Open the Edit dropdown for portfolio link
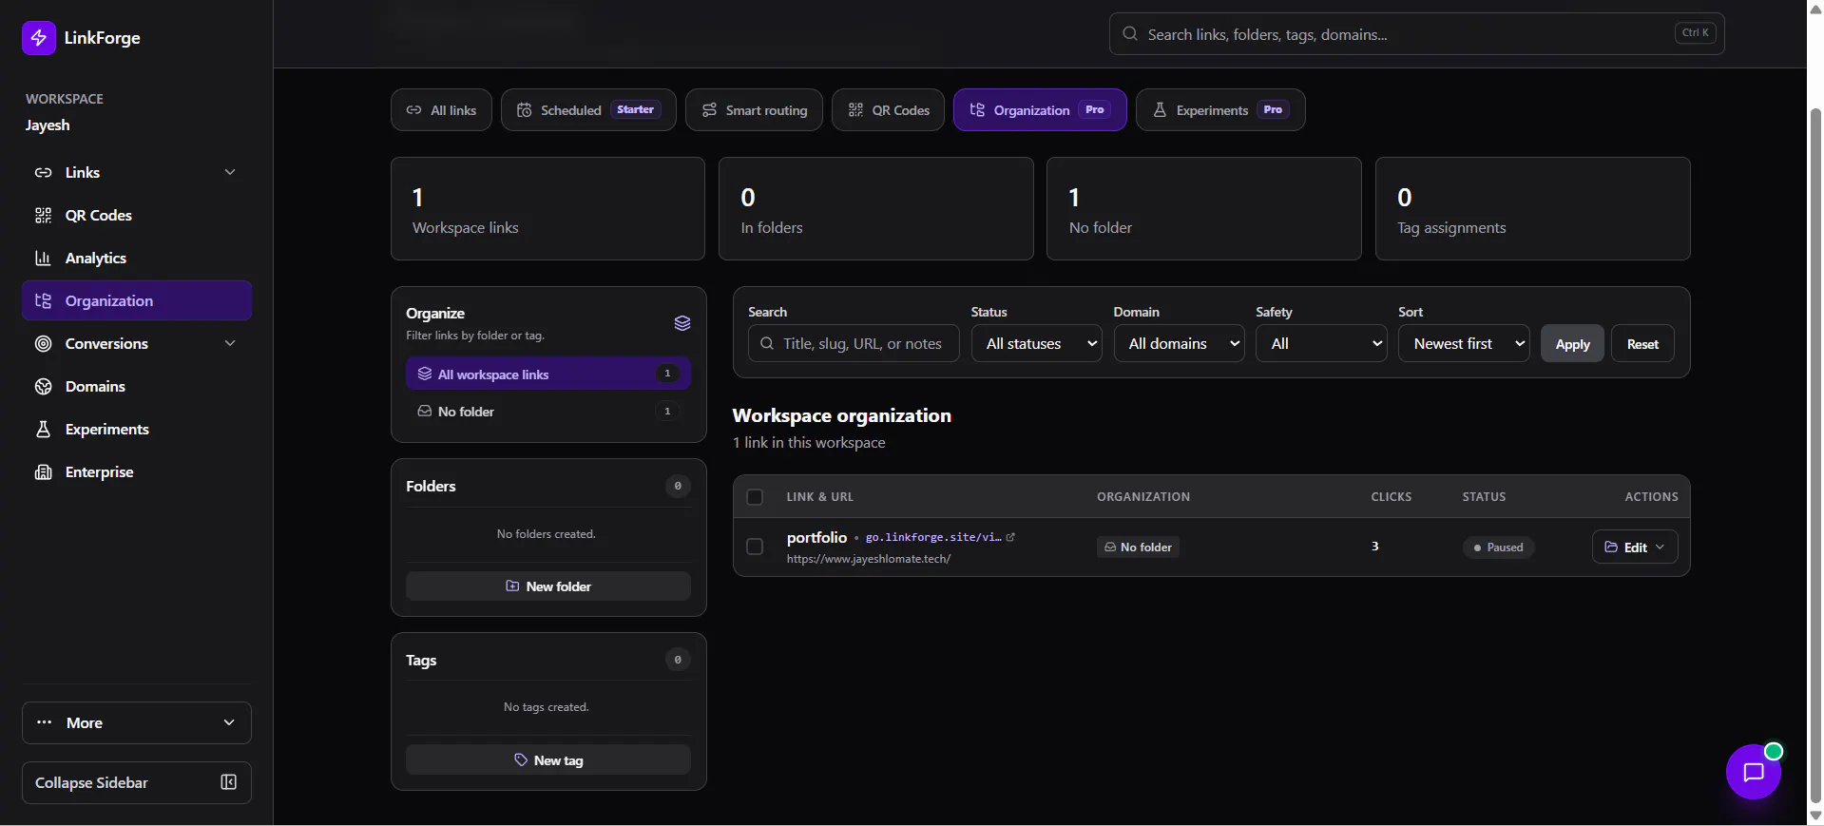 1635,547
